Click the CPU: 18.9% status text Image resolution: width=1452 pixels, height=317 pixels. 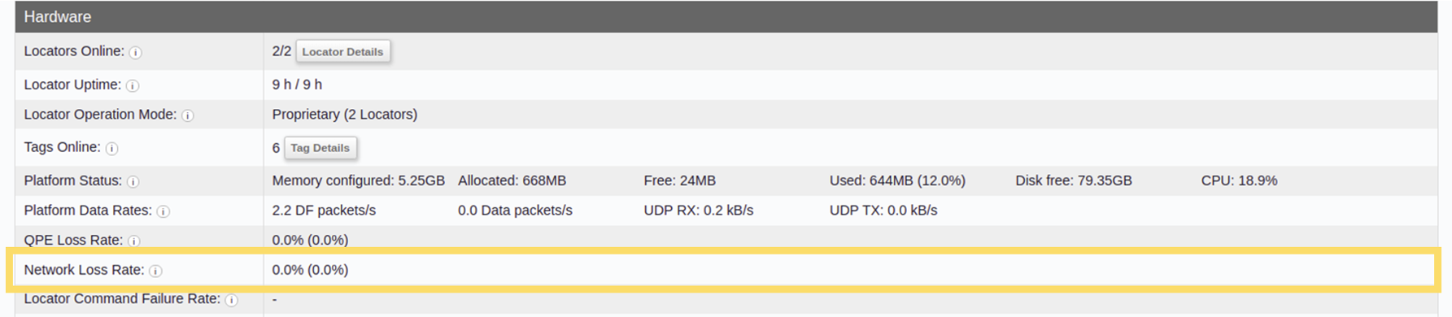[x=1239, y=180]
